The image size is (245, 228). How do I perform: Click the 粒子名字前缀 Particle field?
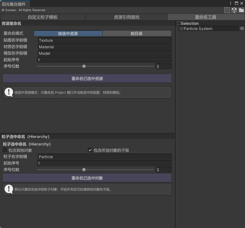[x=105, y=157]
